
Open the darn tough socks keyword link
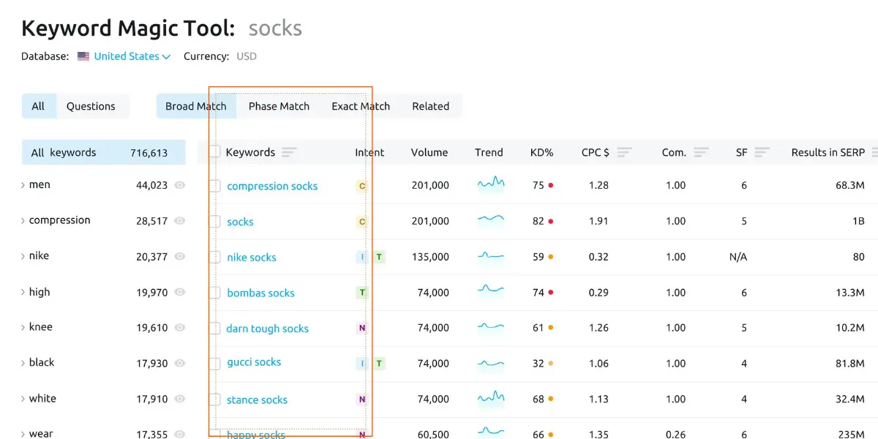[x=268, y=329]
